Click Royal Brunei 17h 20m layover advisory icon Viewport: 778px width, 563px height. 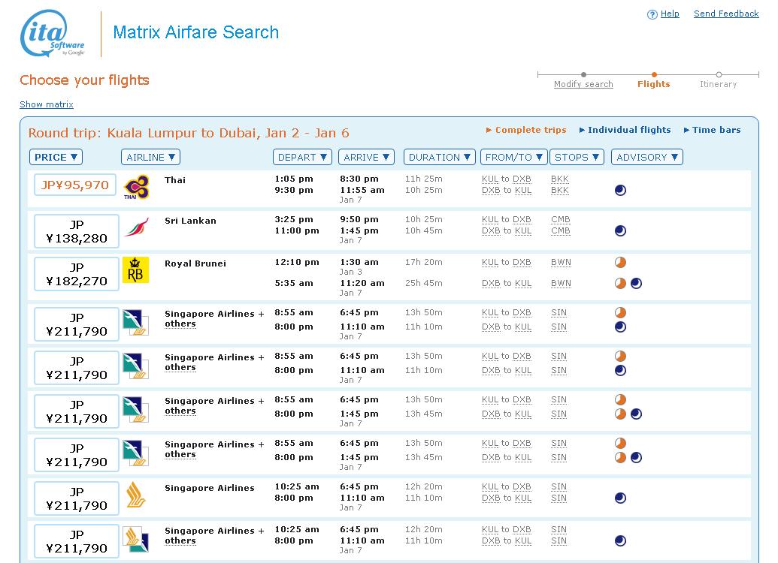pos(620,263)
